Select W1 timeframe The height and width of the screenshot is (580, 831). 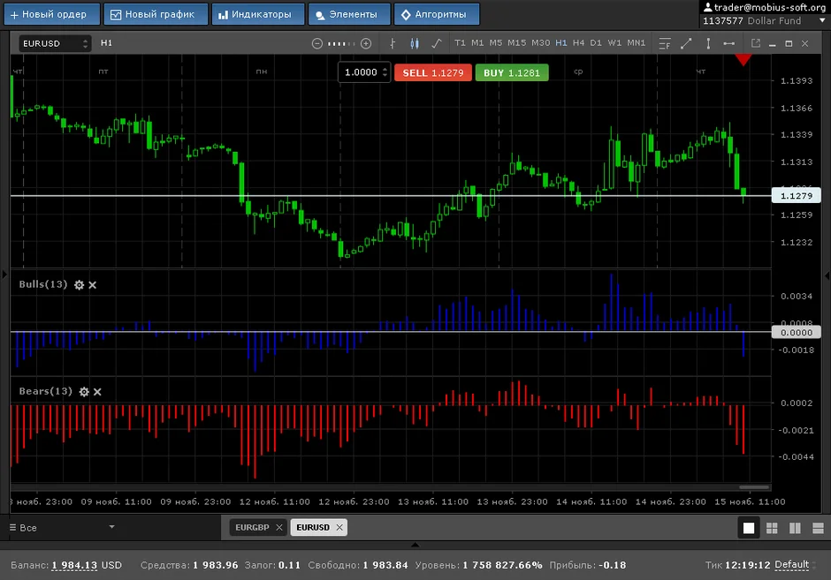click(x=614, y=43)
